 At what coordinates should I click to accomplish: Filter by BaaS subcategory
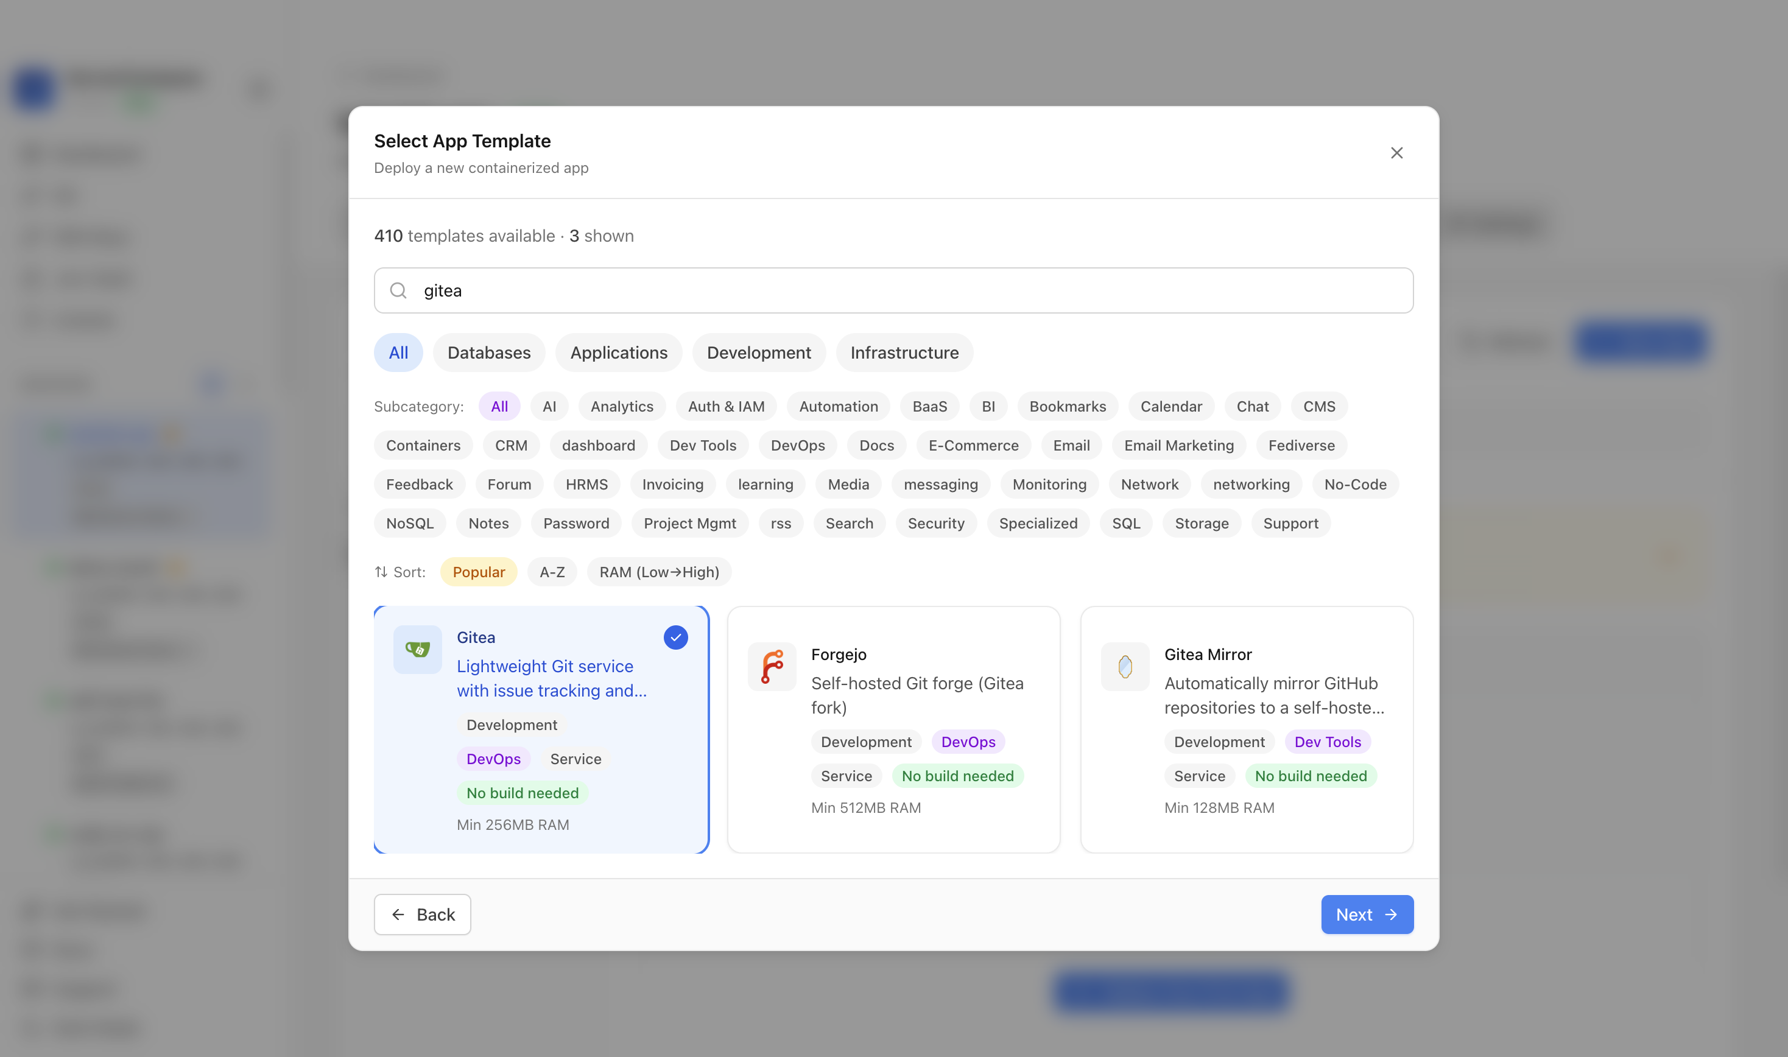coord(929,406)
